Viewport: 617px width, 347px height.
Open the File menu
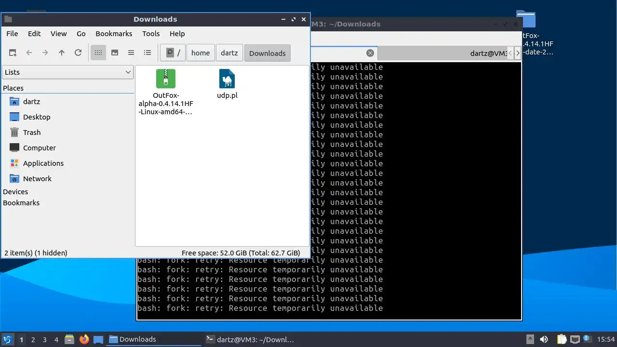(x=12, y=34)
